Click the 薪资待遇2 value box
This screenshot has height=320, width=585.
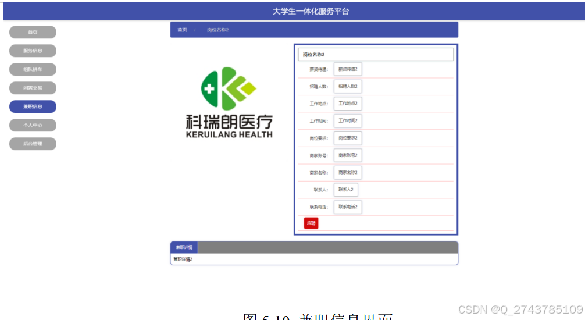point(348,69)
